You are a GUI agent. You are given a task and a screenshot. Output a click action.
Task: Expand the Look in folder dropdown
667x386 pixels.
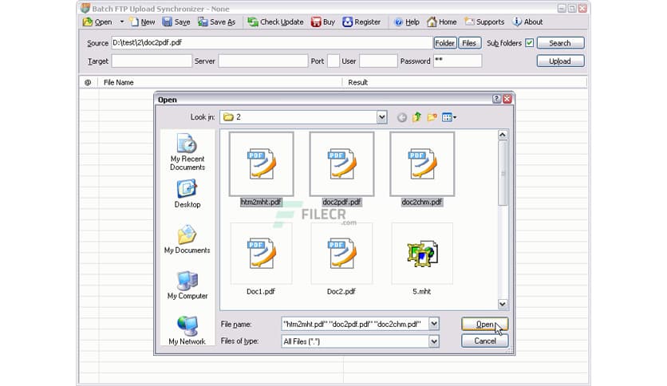(381, 117)
